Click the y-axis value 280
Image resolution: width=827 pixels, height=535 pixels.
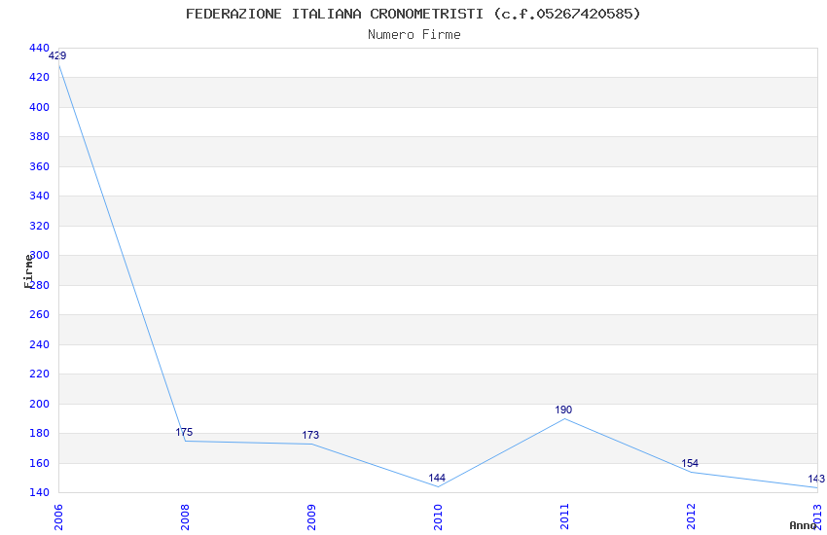coord(40,285)
